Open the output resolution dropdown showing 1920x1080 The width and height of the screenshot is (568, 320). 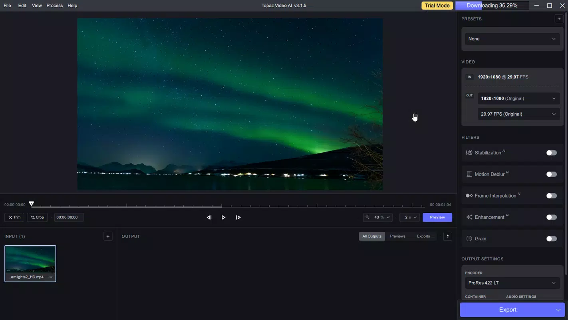tap(518, 98)
